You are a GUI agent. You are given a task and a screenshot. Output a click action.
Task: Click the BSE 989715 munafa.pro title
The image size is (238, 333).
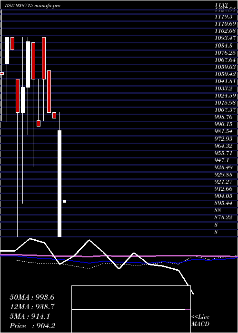[x=32, y=6]
